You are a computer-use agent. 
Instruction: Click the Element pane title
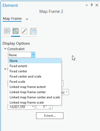(10, 5)
